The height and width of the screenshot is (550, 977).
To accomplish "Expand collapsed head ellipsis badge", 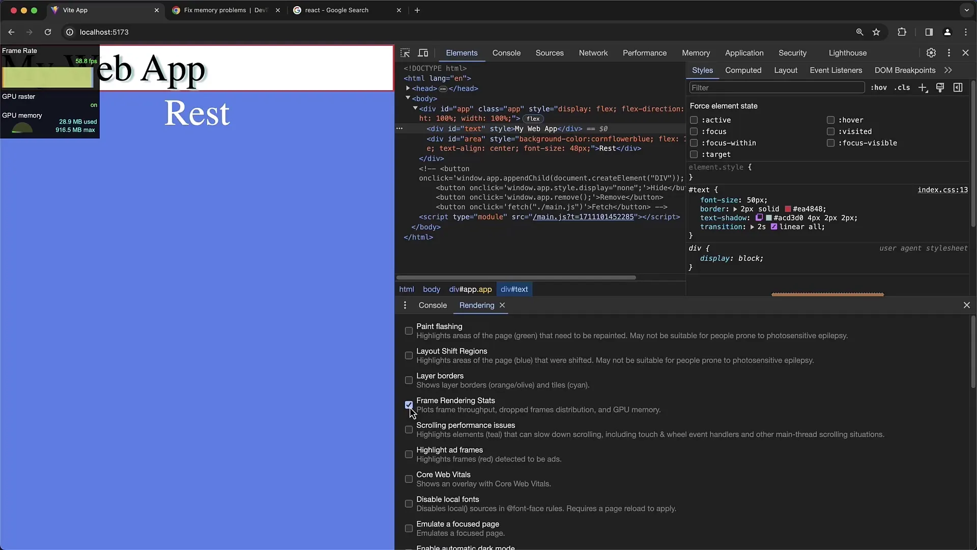I will tap(443, 89).
